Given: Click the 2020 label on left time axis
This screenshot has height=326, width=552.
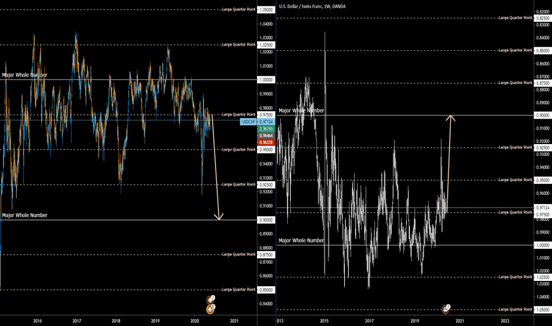Looking at the screenshot, I should point(195,321).
